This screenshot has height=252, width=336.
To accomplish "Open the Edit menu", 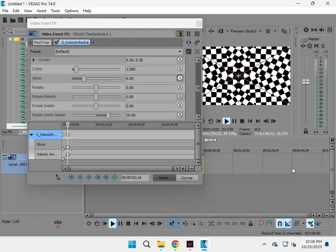I will (x=16, y=11).
